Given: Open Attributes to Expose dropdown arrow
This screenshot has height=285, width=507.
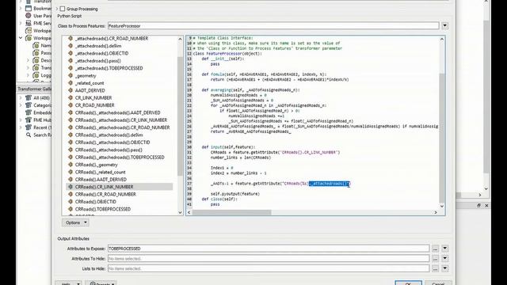Looking at the screenshot, I should [445, 249].
